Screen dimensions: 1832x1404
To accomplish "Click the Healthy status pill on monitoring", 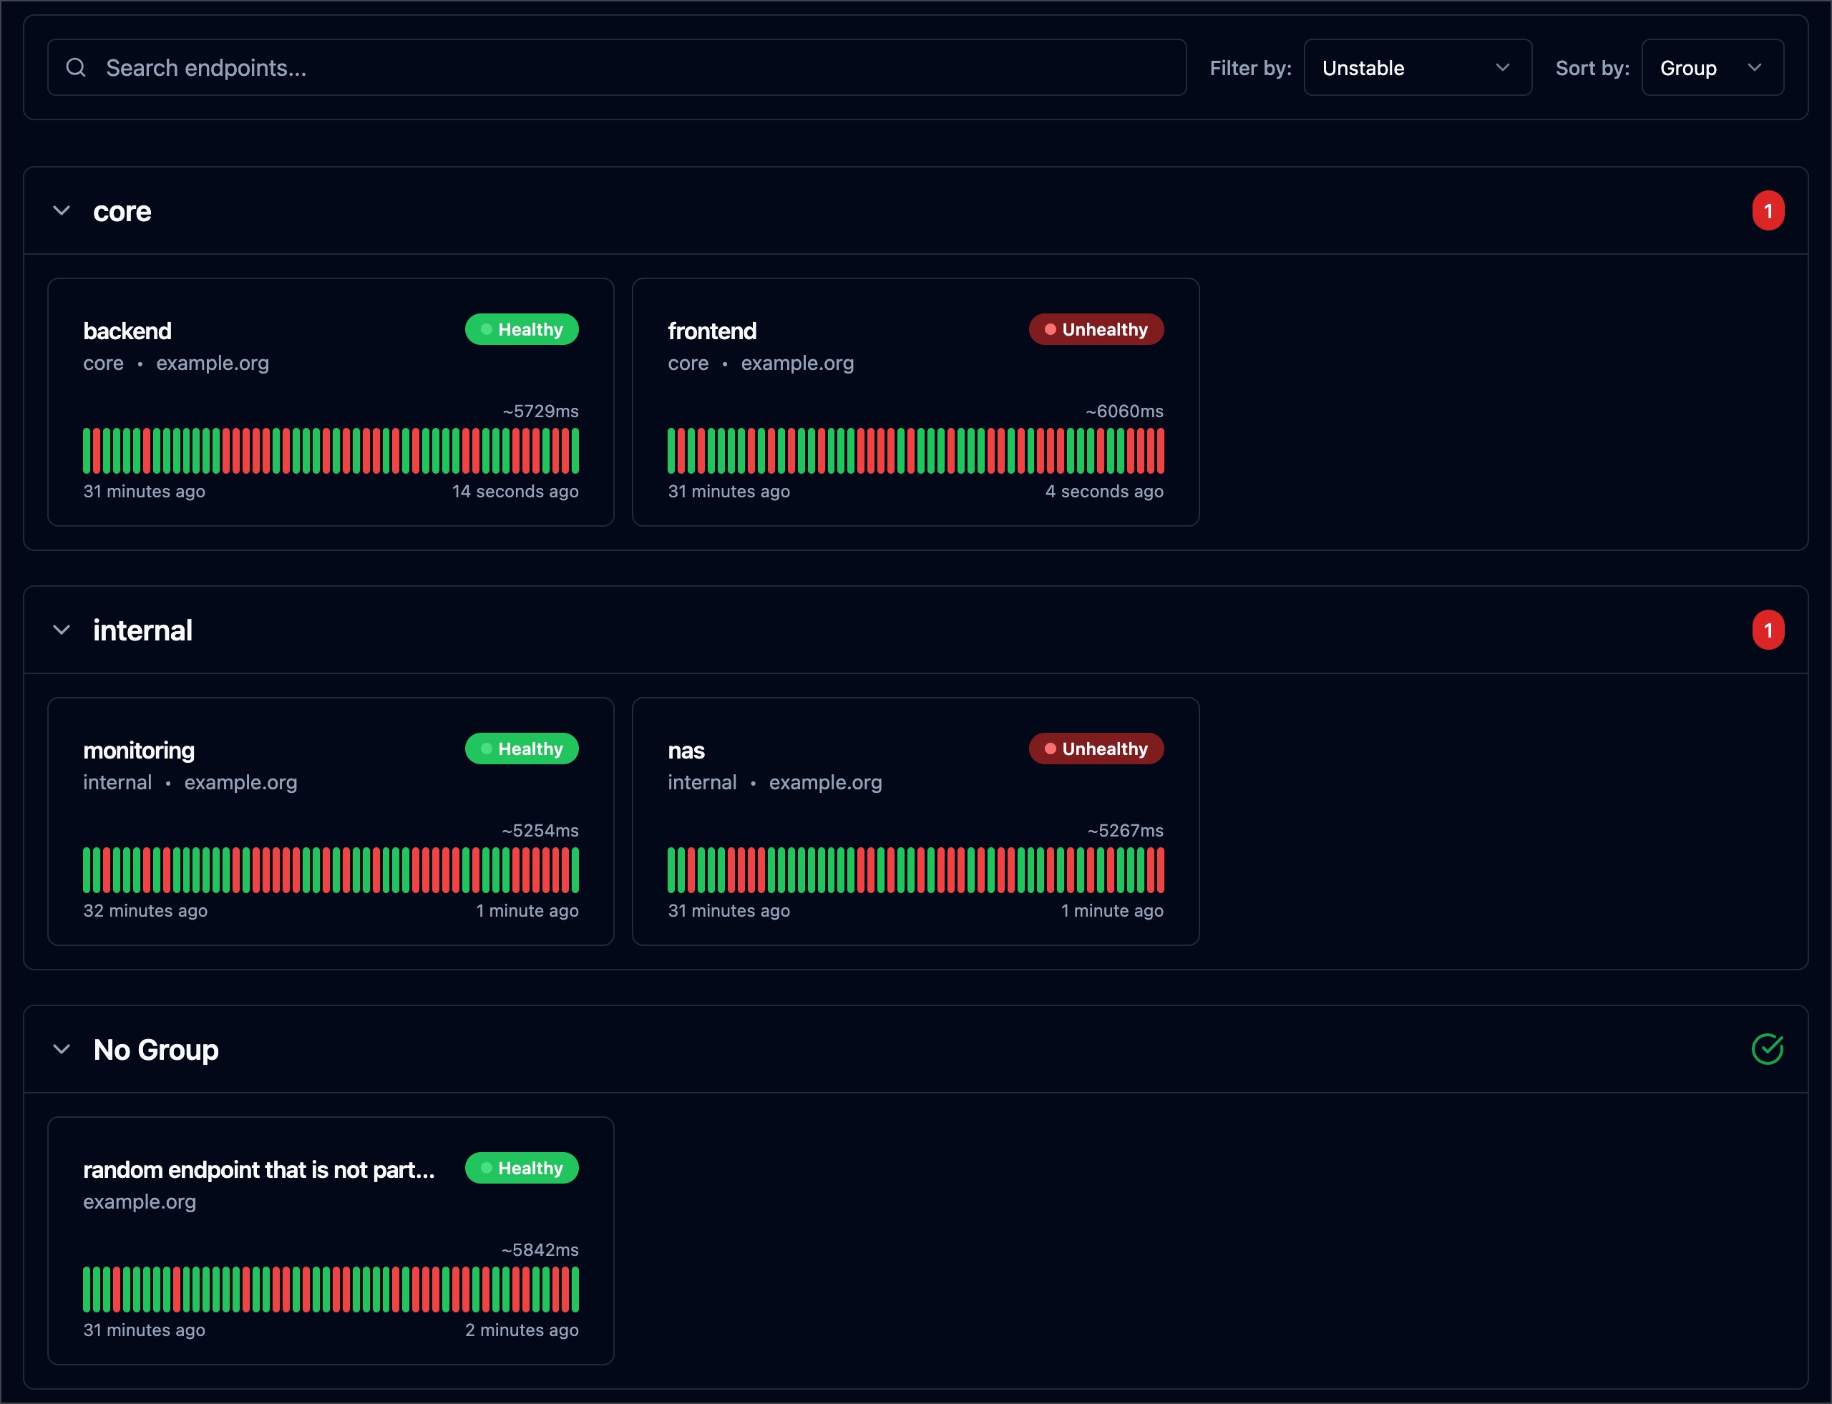I will tap(522, 749).
